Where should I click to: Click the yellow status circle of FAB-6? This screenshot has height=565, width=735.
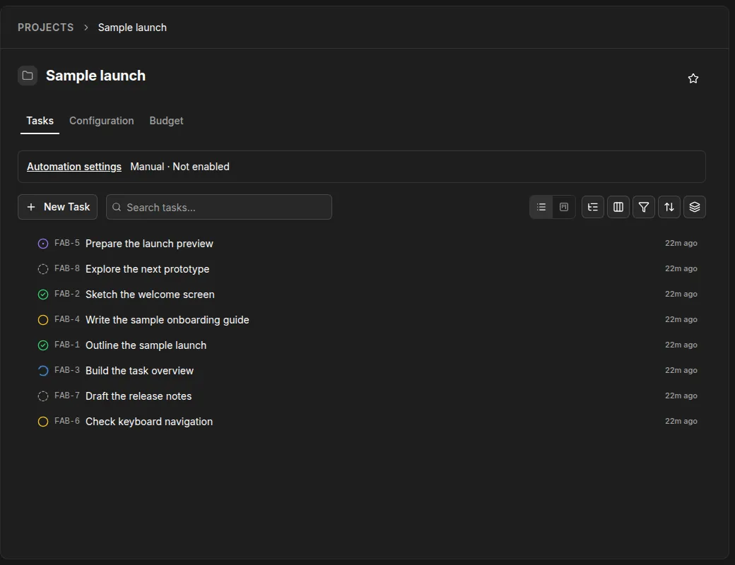[42, 422]
